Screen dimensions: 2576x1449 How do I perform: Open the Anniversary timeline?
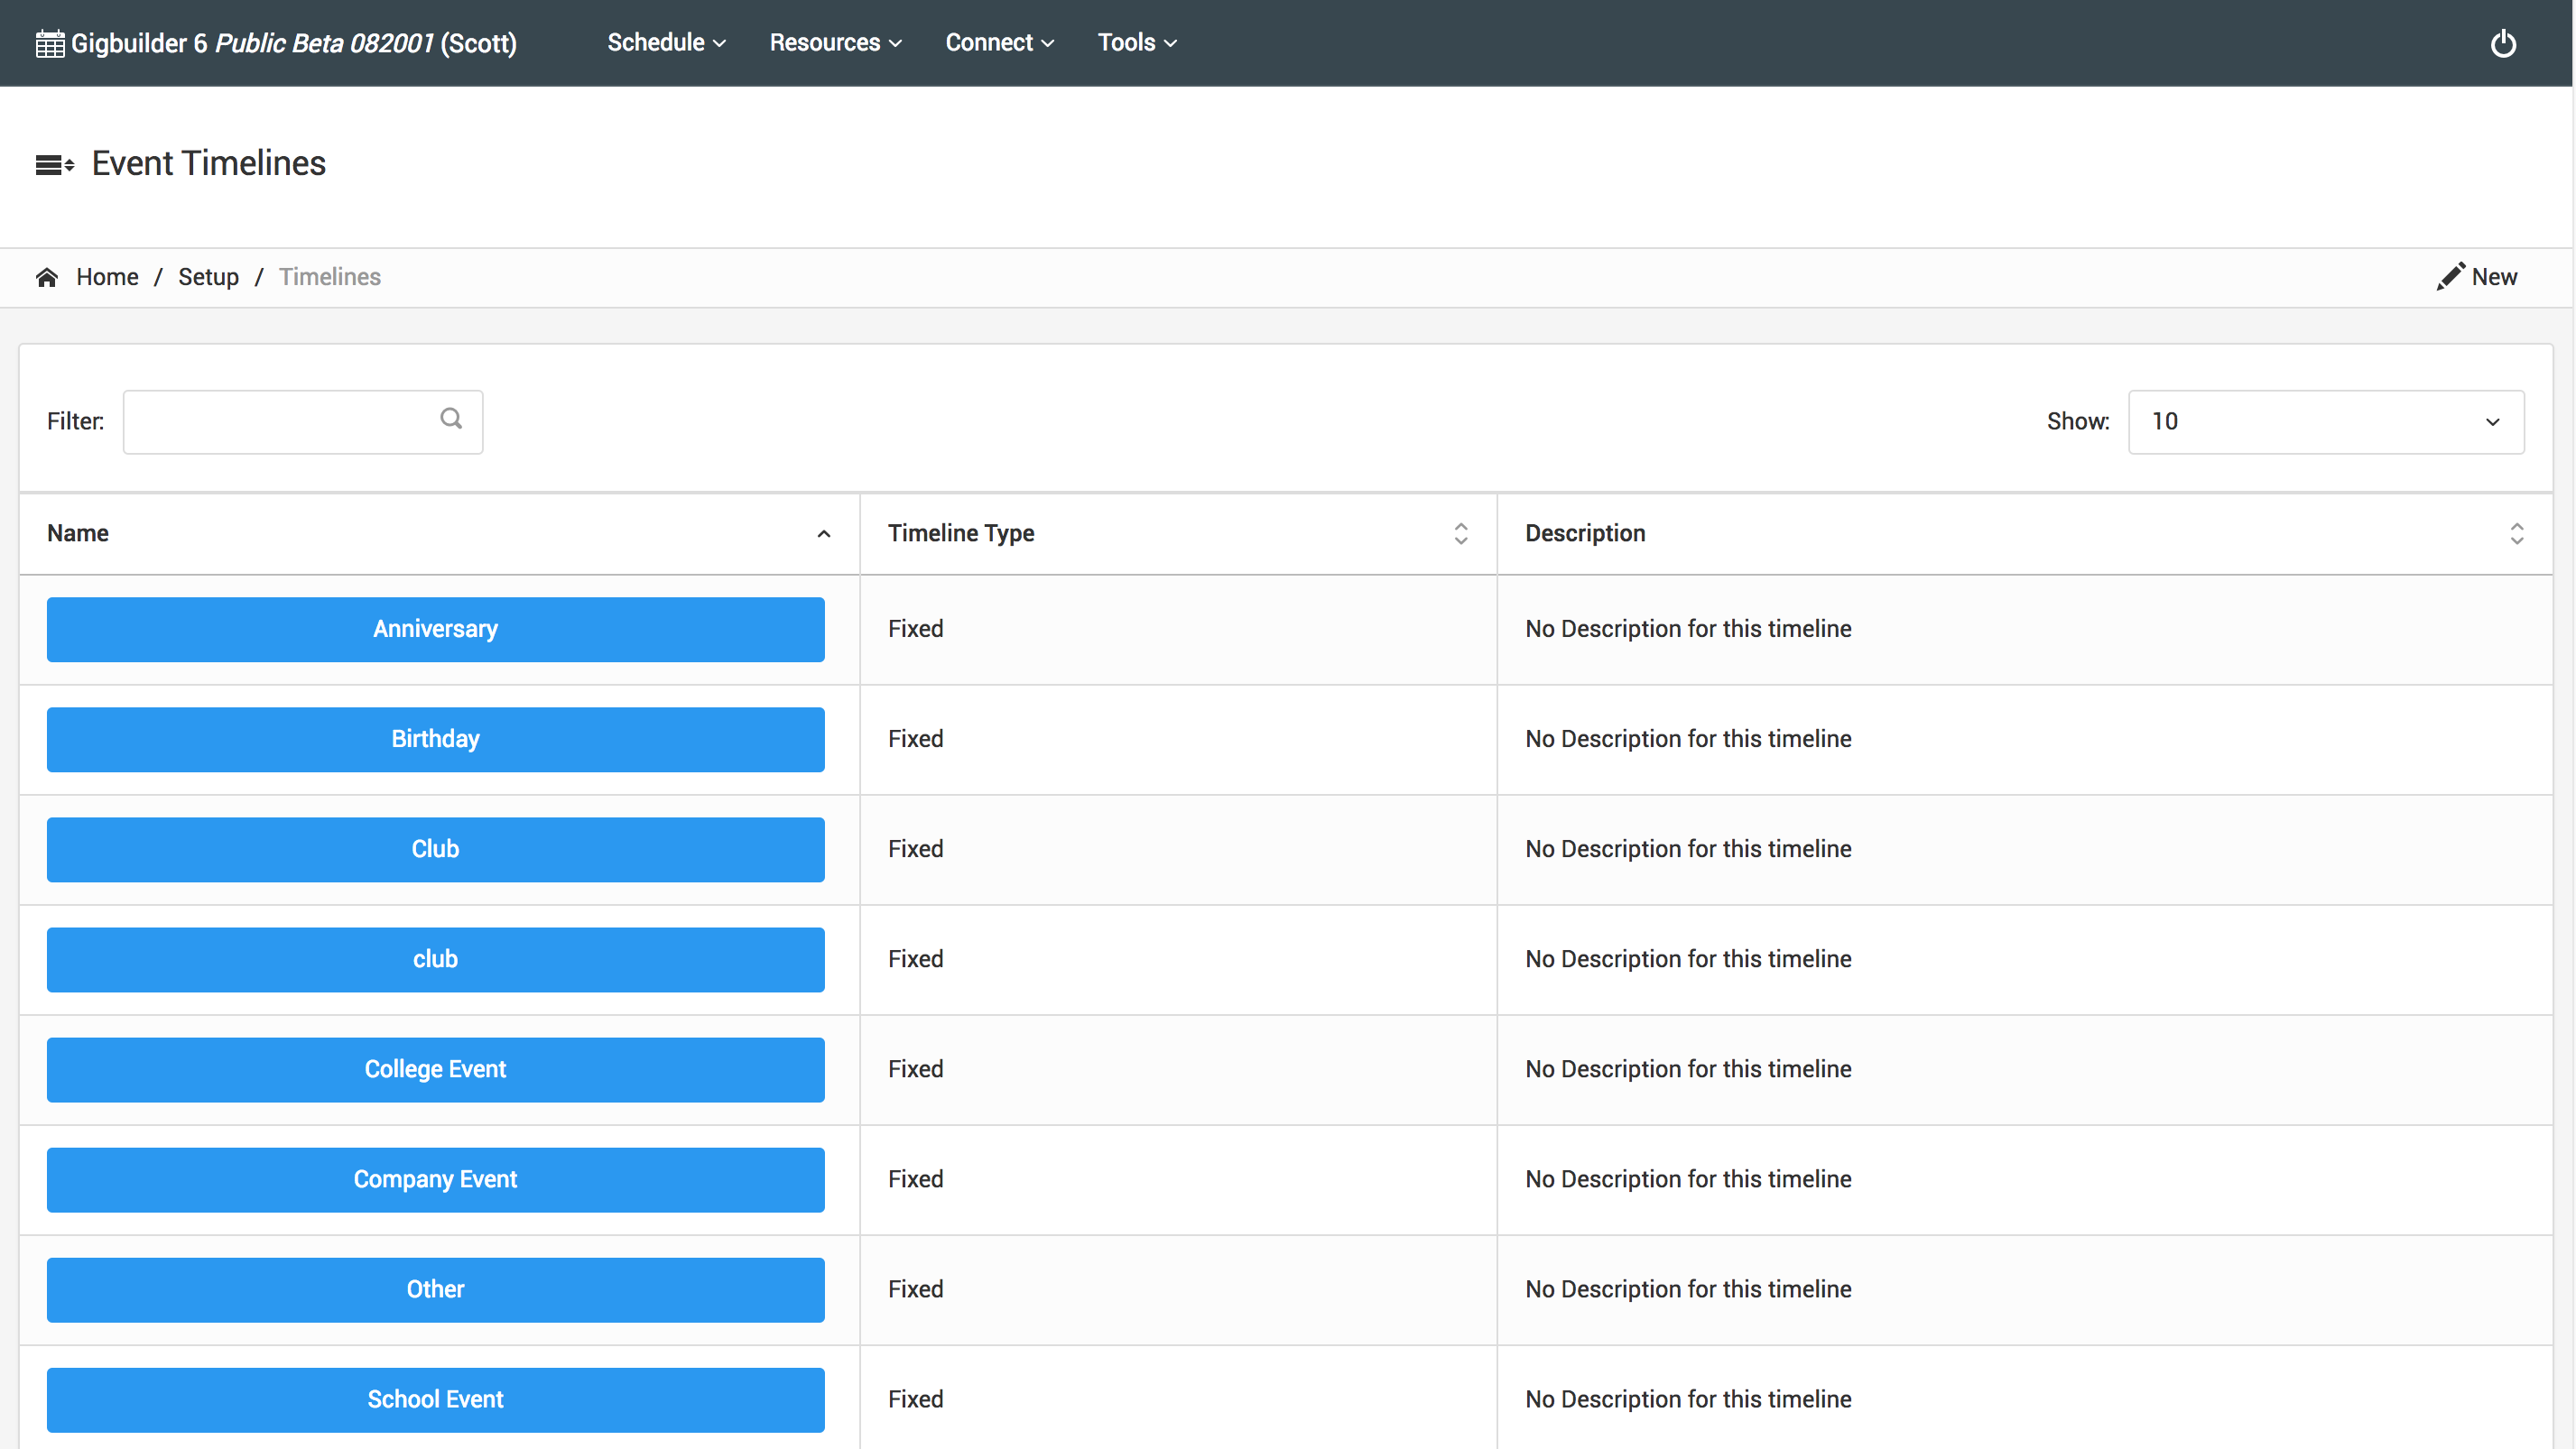click(x=435, y=630)
